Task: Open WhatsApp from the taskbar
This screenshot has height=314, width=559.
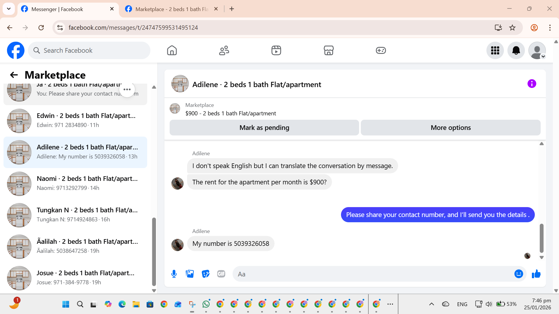Action: pos(206,304)
